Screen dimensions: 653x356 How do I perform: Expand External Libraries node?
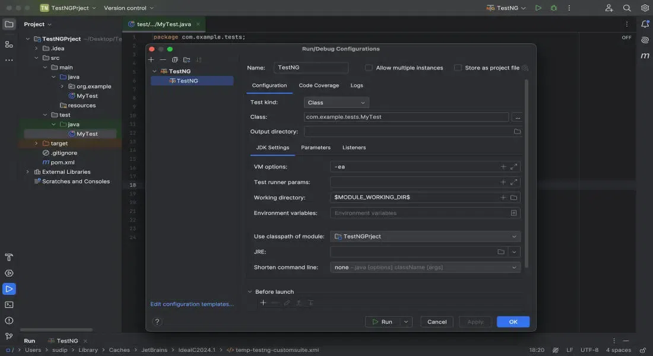(27, 171)
